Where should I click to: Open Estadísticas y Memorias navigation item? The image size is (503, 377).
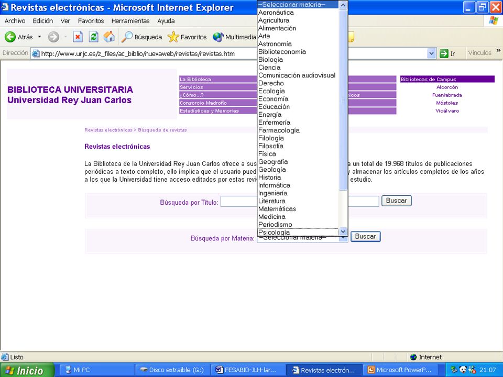tap(218, 110)
